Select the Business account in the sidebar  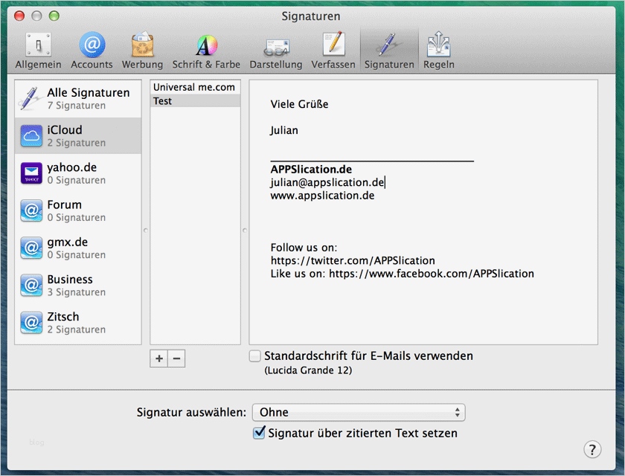(74, 286)
